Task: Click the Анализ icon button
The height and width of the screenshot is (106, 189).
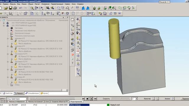Action: [173, 99]
